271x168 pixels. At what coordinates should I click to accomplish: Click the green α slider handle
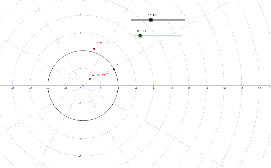pos(140,36)
